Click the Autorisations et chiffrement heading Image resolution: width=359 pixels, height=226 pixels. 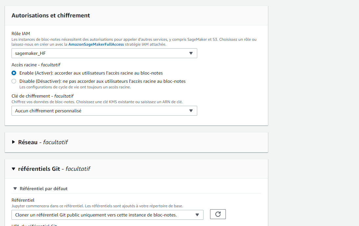50,15
